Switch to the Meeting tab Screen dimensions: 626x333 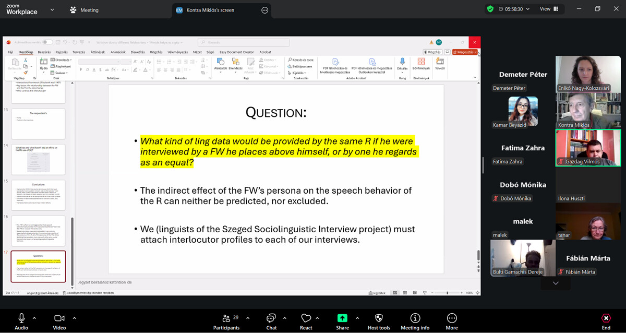click(84, 10)
